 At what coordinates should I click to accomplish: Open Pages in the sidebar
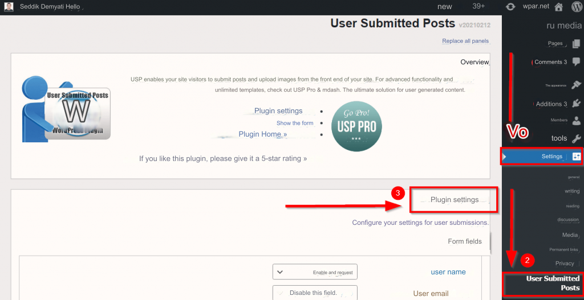(555, 43)
